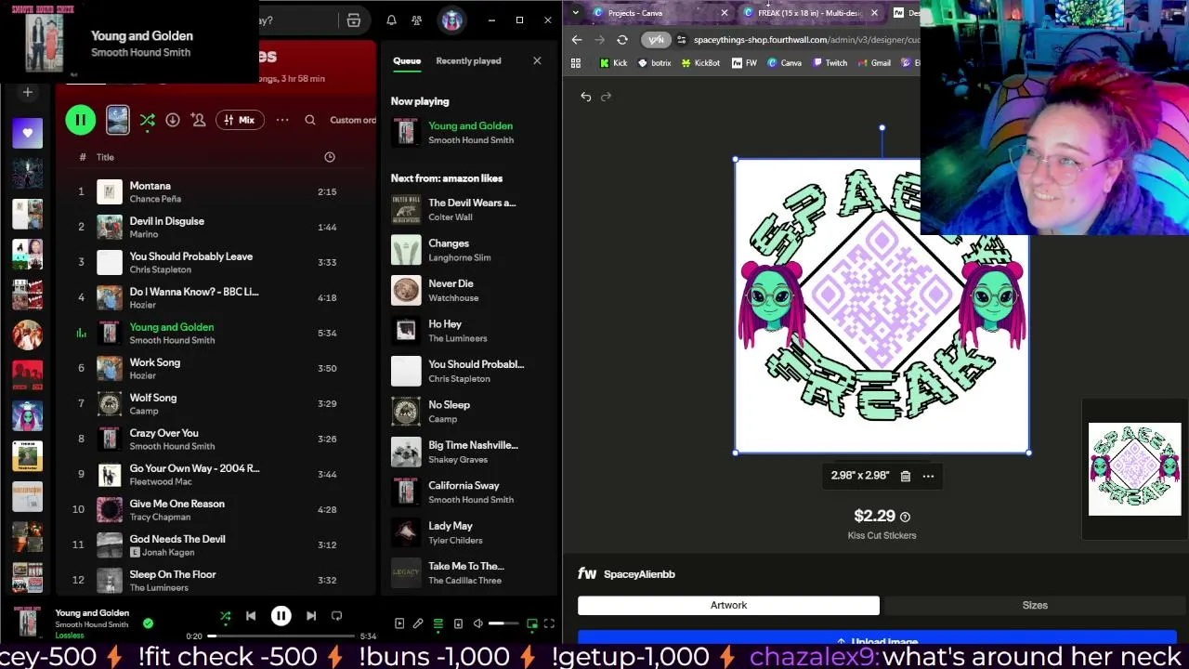Click the song progress bar
The width and height of the screenshot is (1189, 669).
(281, 636)
